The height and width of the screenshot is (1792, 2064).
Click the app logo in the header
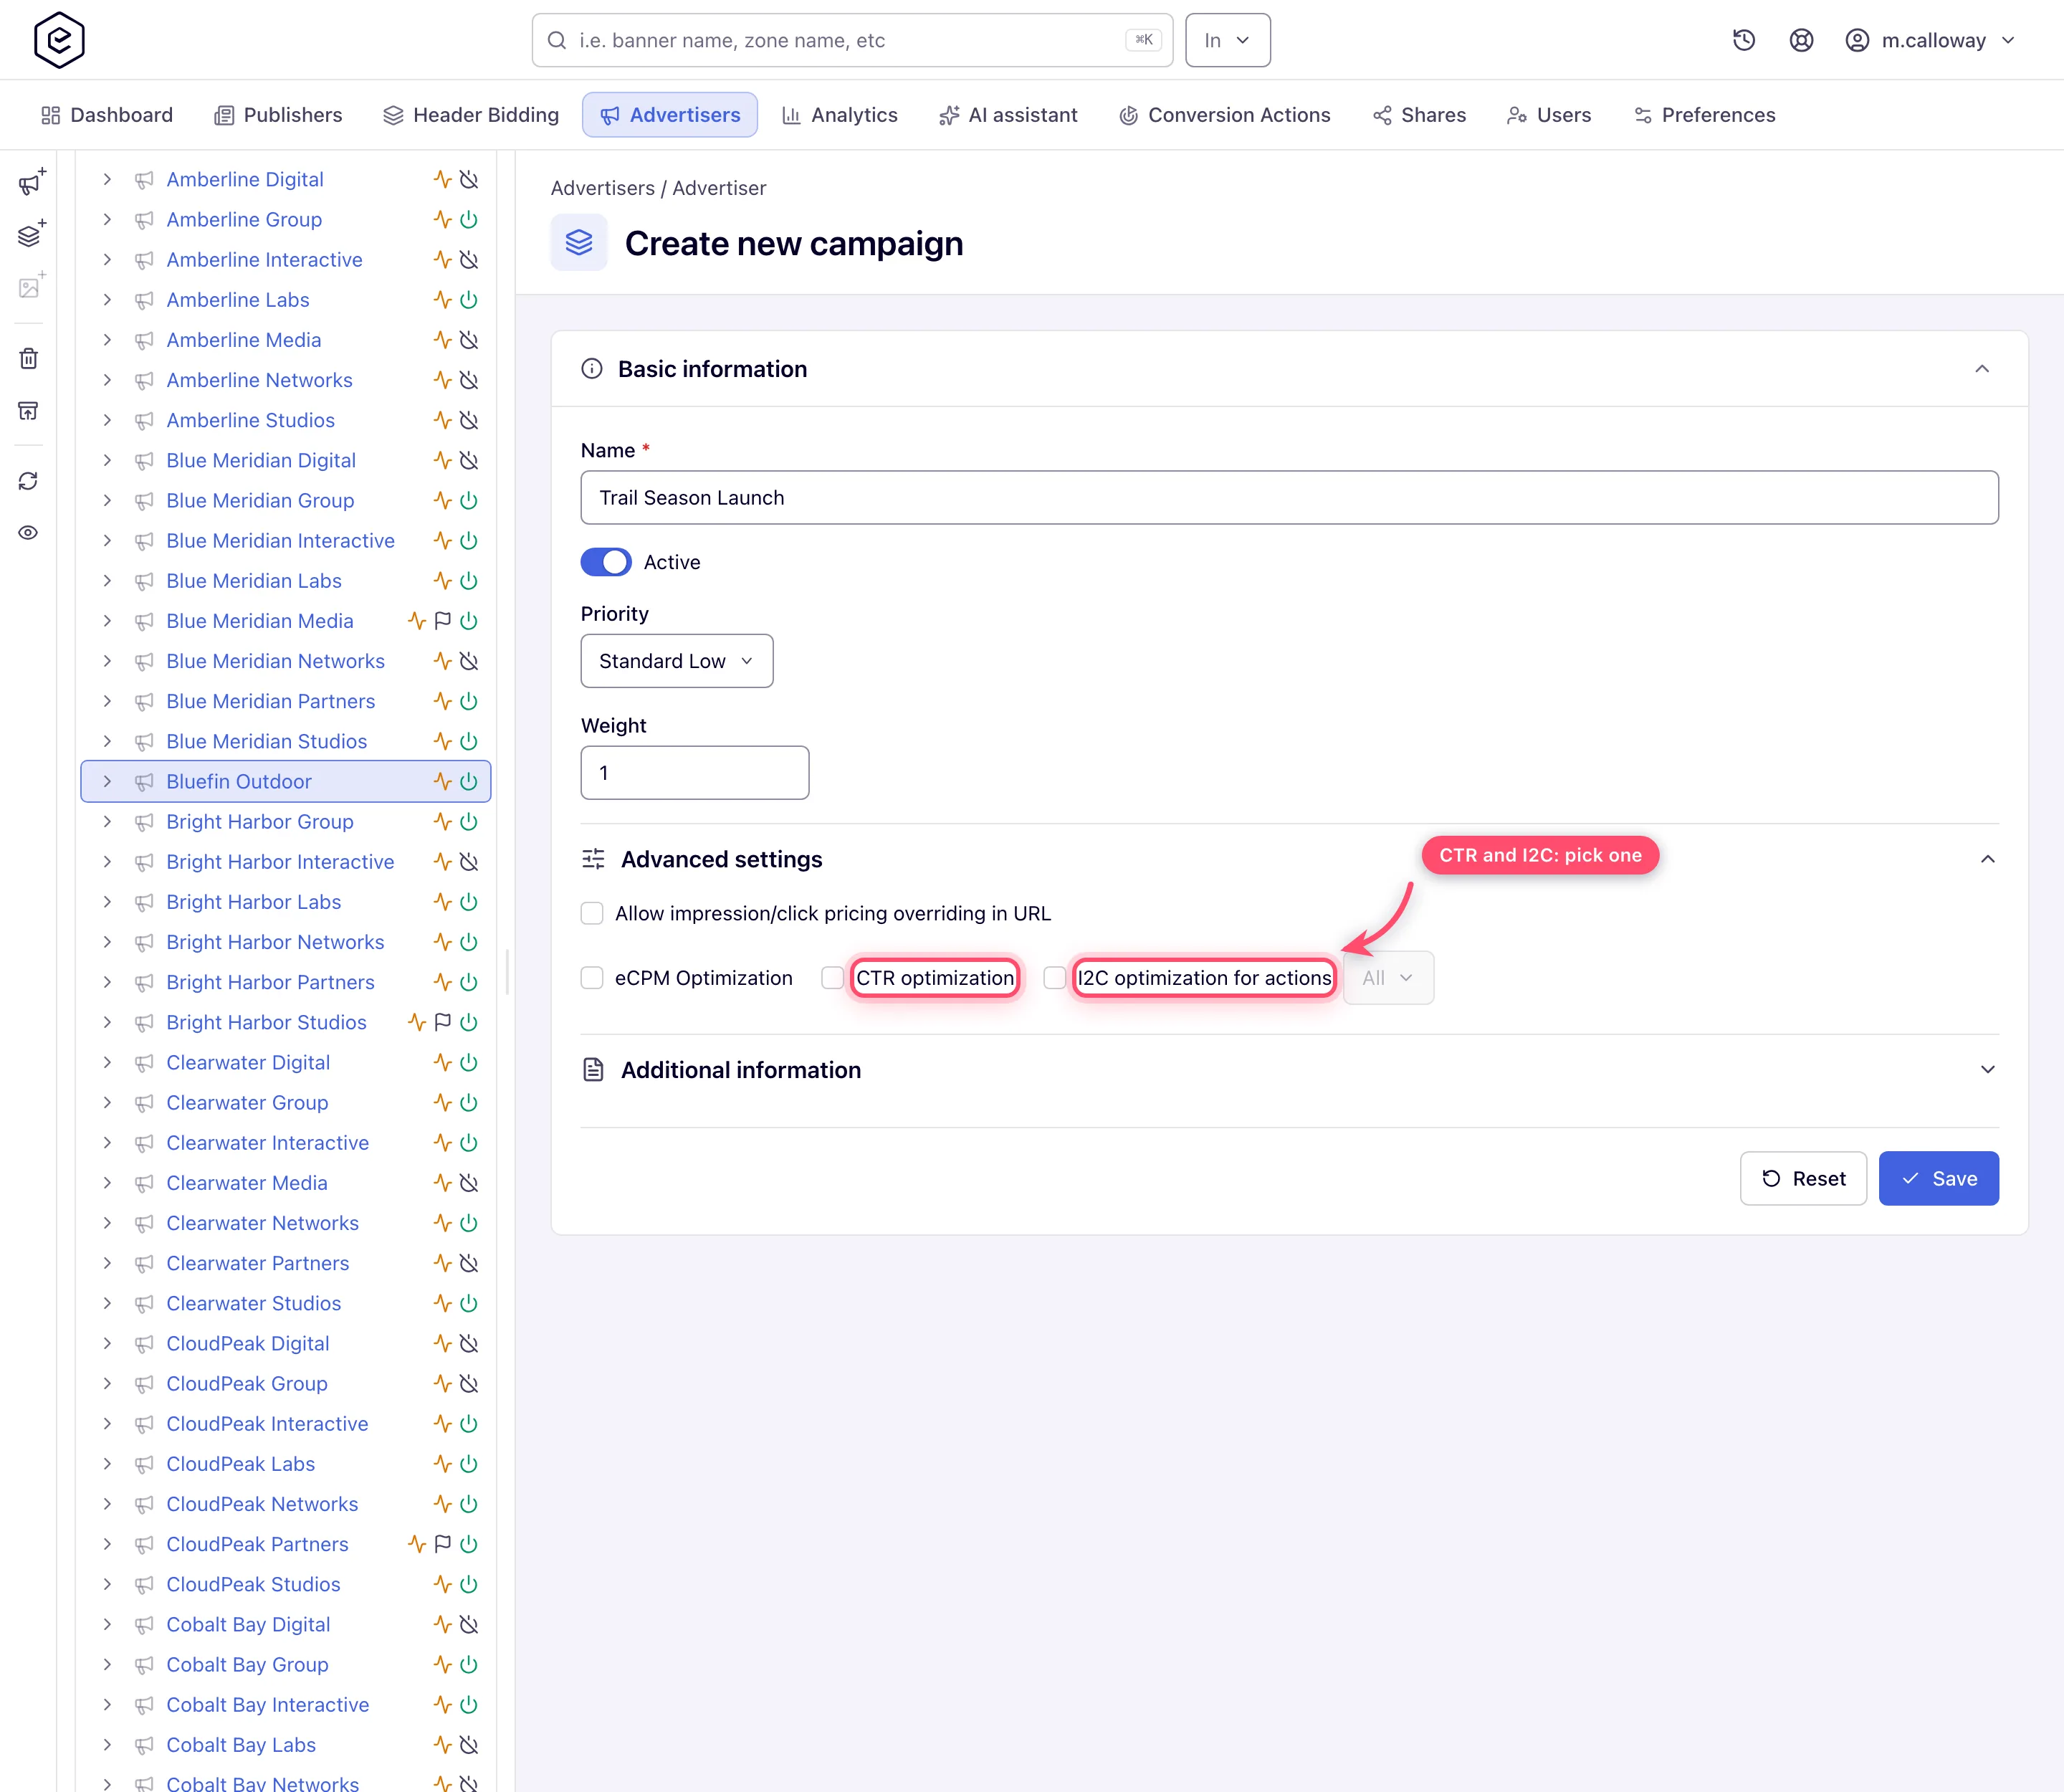(59, 40)
